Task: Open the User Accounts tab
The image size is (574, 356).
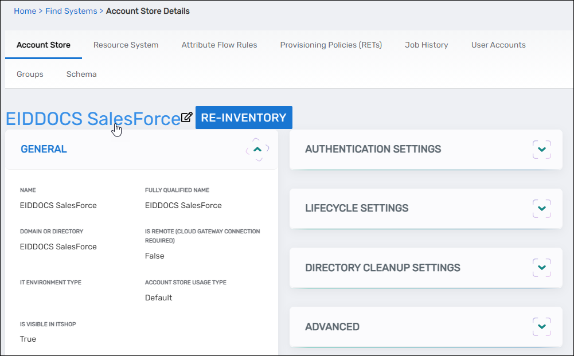Action: click(498, 45)
